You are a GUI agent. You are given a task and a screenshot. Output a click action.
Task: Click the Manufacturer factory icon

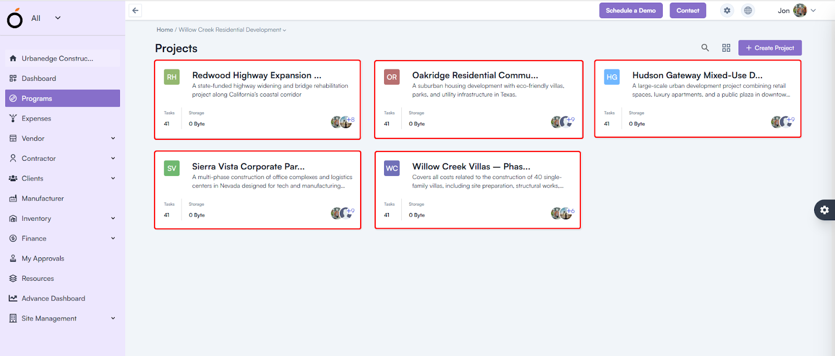tap(13, 198)
